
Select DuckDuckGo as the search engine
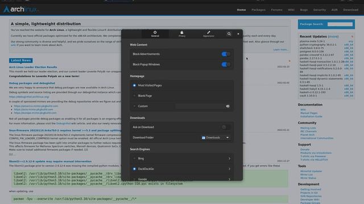click(x=134, y=169)
